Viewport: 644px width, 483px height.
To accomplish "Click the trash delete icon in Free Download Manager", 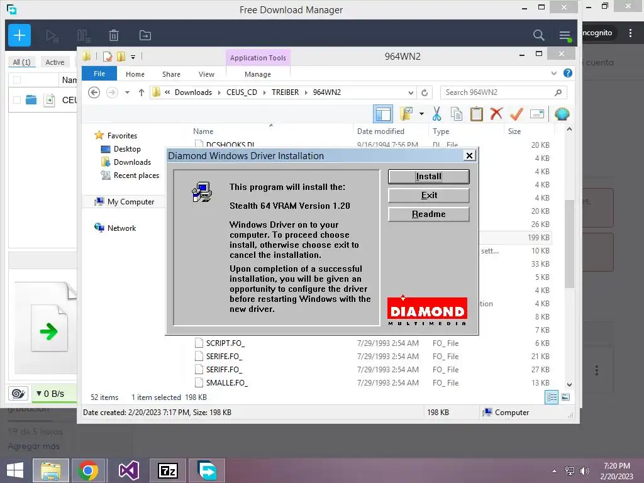I will [114, 36].
